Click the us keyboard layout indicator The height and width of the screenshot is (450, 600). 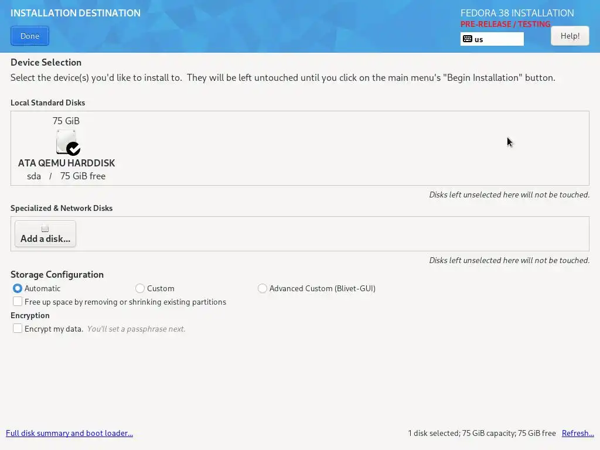(x=492, y=39)
